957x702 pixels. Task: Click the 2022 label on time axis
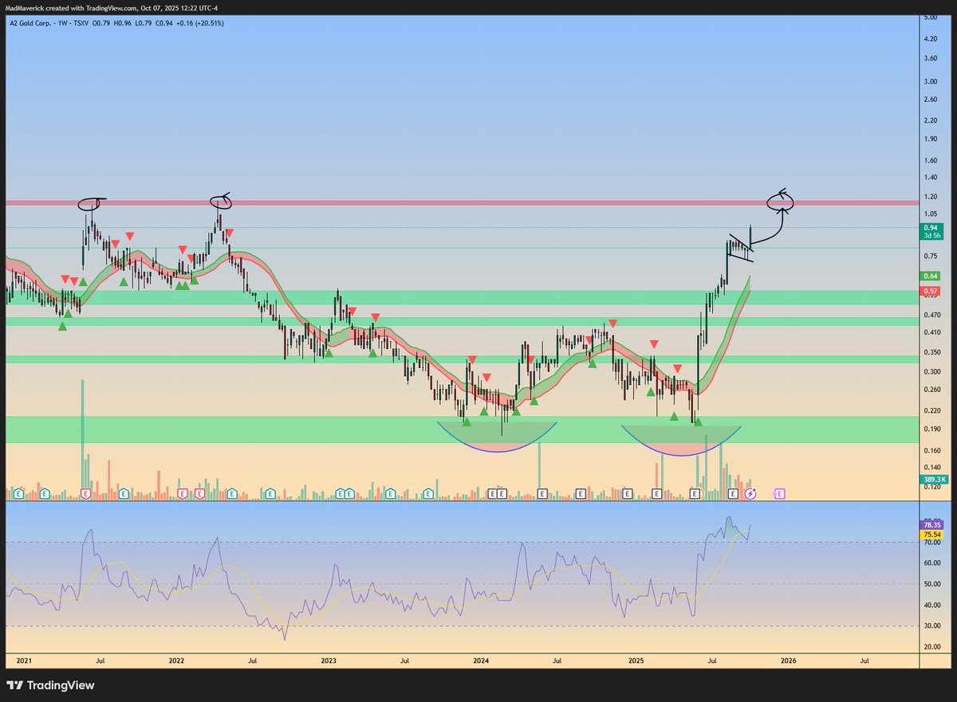point(176,661)
